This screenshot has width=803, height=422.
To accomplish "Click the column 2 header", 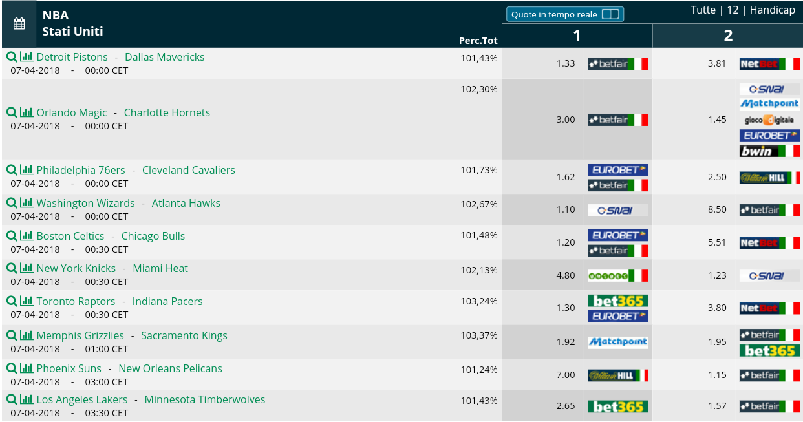I will pyautogui.click(x=728, y=36).
